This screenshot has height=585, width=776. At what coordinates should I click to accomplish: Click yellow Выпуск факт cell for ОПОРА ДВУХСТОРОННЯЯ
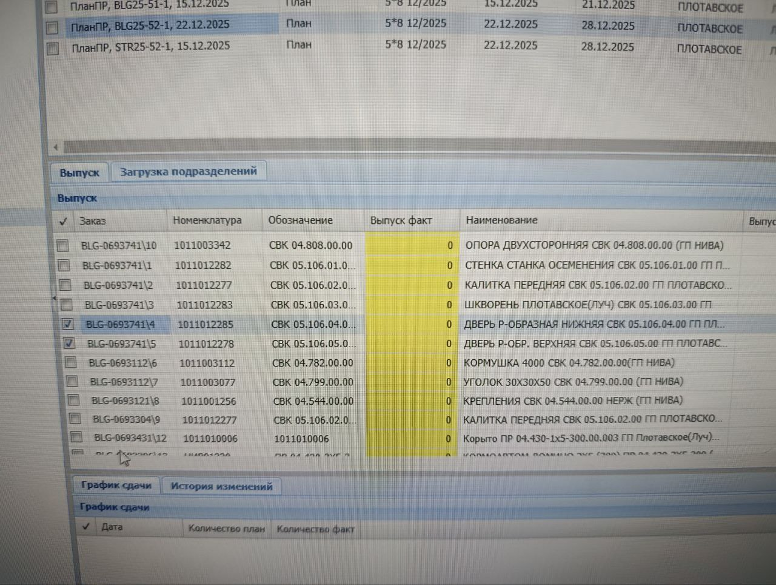tap(410, 246)
